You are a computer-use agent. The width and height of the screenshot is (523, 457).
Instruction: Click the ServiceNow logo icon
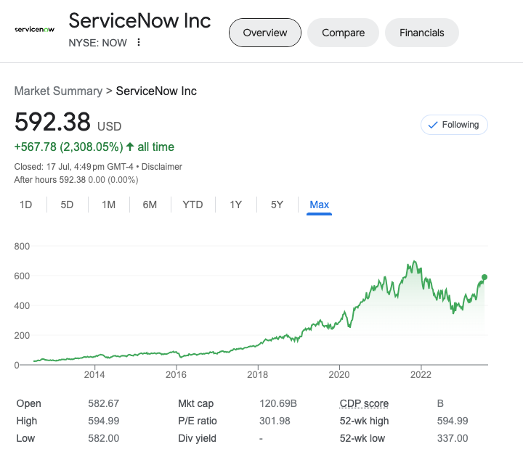tap(34, 29)
